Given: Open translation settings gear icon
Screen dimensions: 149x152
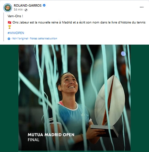Looking at the screenshot, I should coord(9,39).
